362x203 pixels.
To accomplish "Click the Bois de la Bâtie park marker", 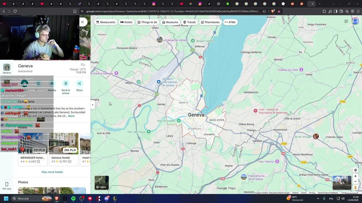I will pyautogui.click(x=179, y=121).
